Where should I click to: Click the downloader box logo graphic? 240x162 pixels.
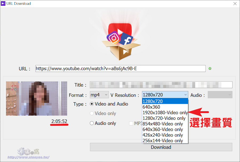pos(121,41)
